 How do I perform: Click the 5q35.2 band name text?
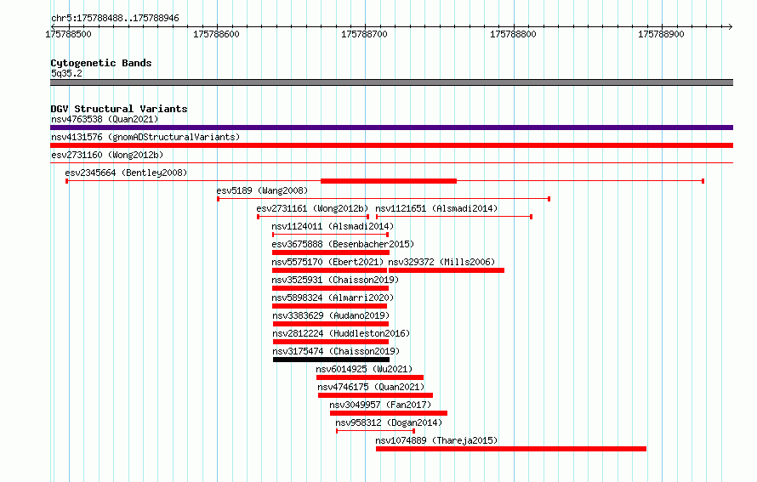coord(66,73)
